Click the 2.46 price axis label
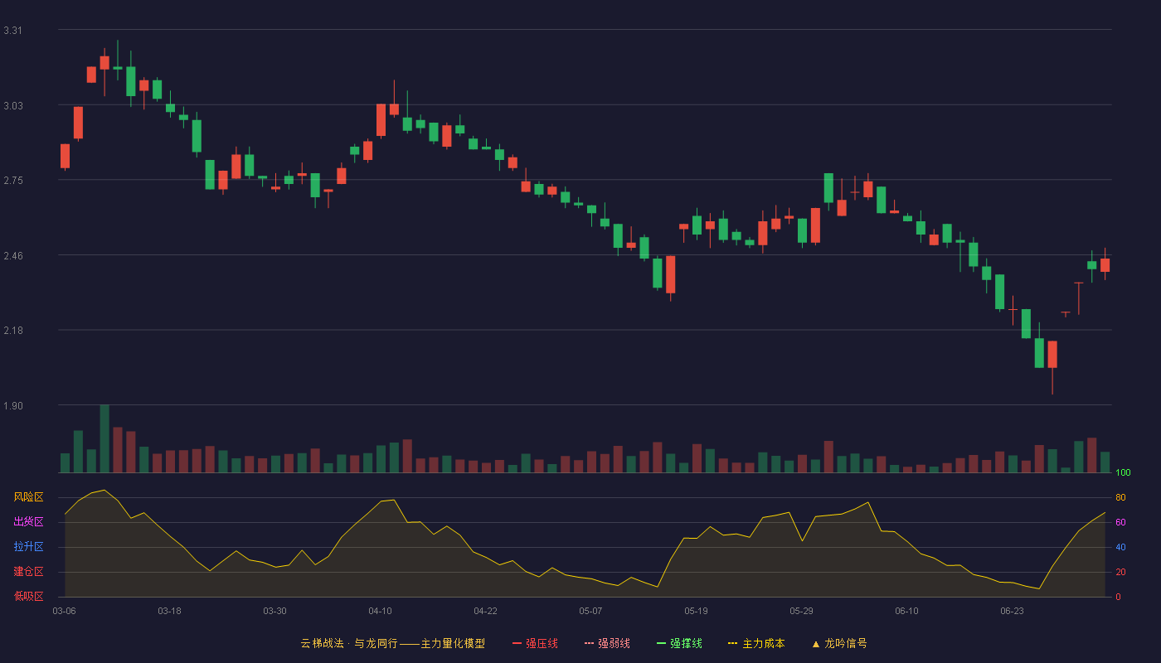Viewport: 1161px width, 663px height. 13,256
